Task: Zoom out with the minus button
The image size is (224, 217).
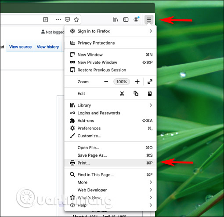Action: (x=106, y=81)
